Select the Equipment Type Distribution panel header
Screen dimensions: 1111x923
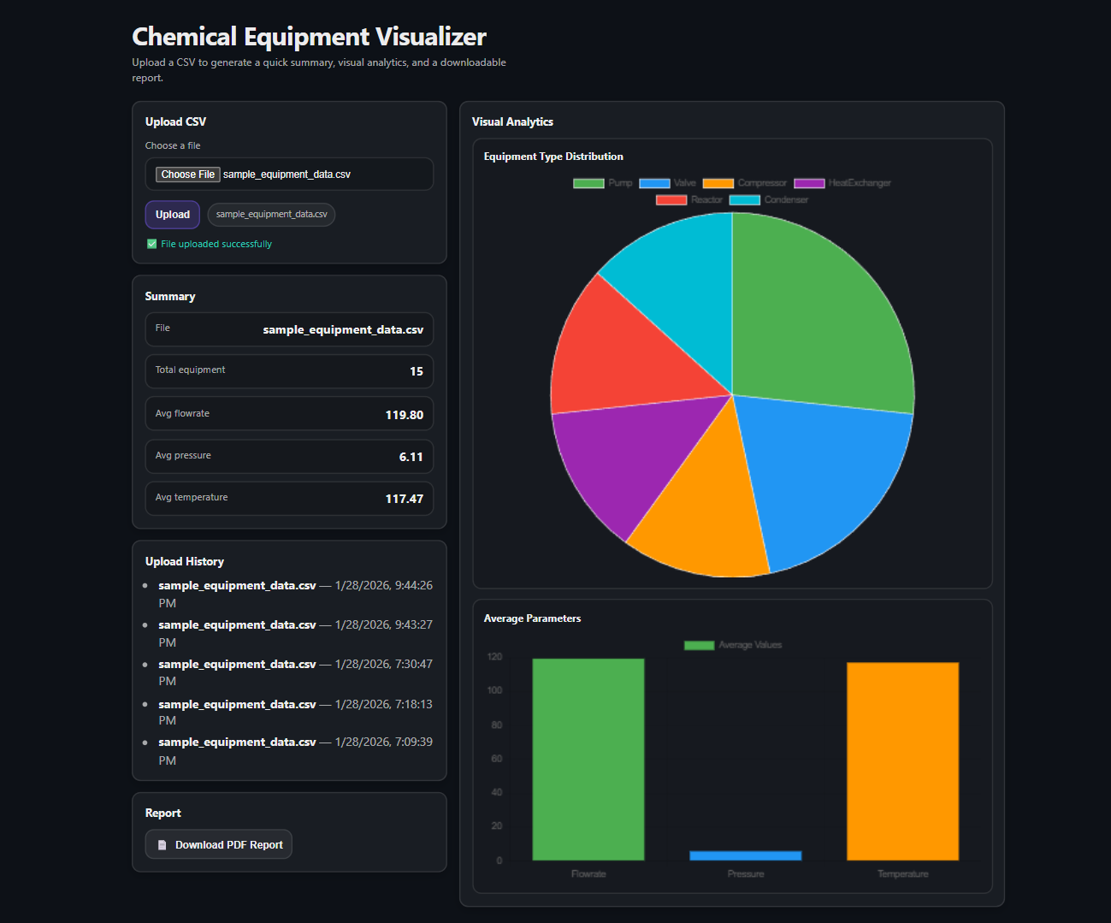point(553,156)
